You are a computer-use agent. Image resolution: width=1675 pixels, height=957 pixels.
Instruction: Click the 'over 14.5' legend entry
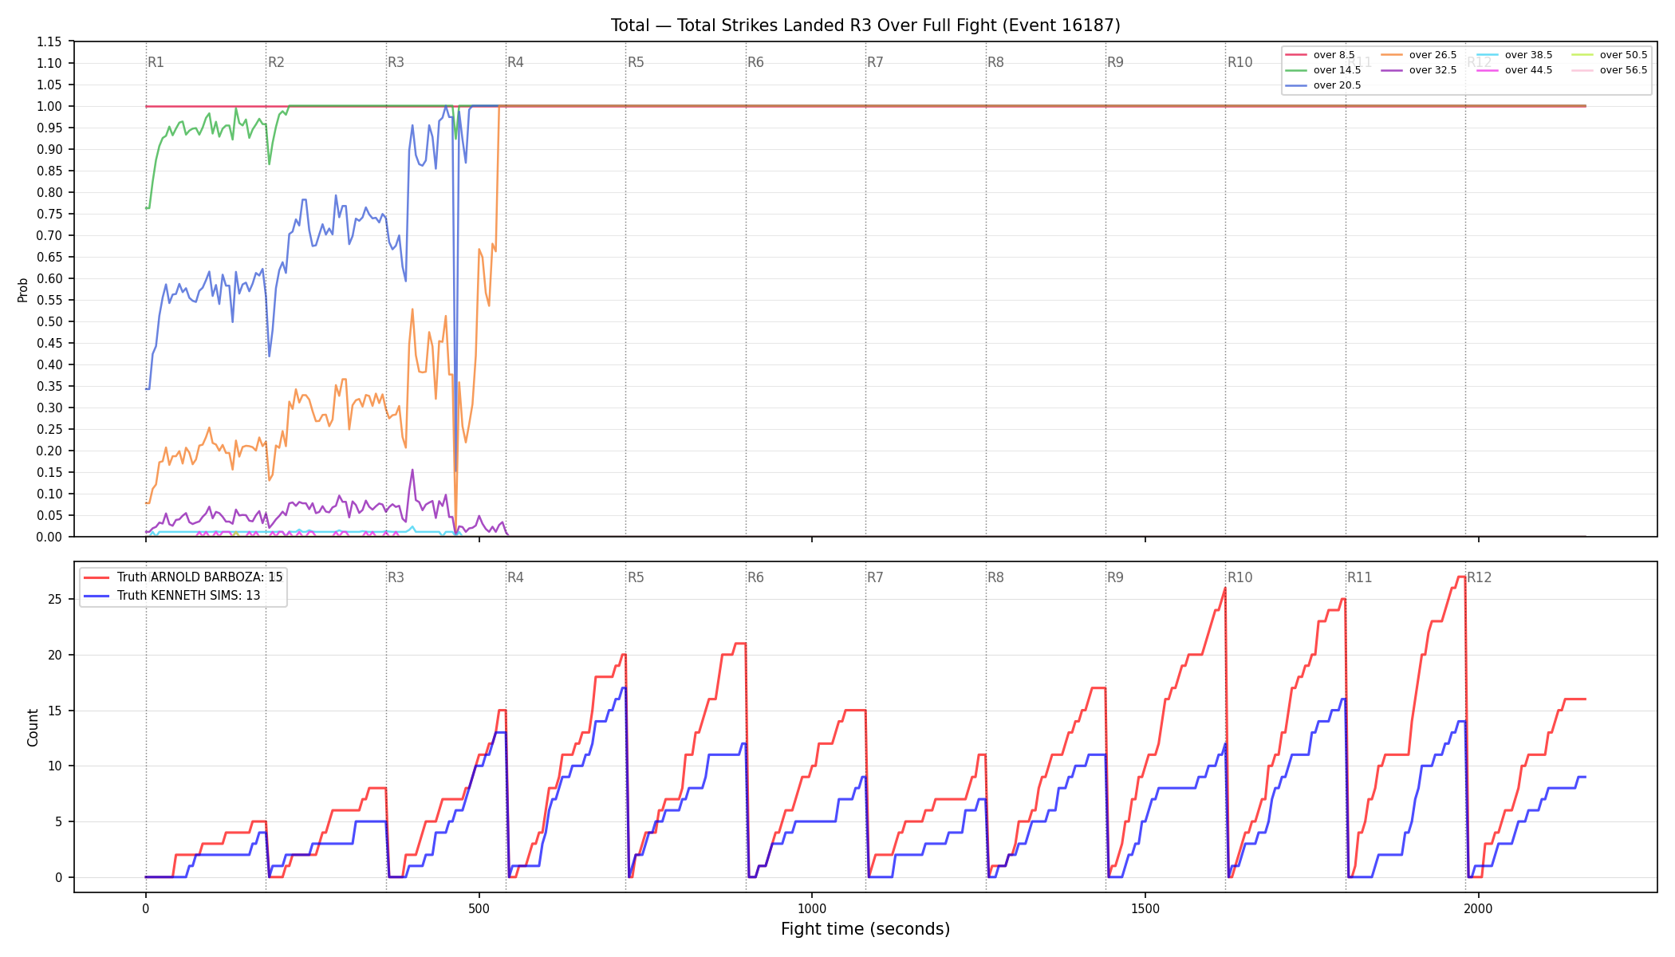pyautogui.click(x=1323, y=70)
